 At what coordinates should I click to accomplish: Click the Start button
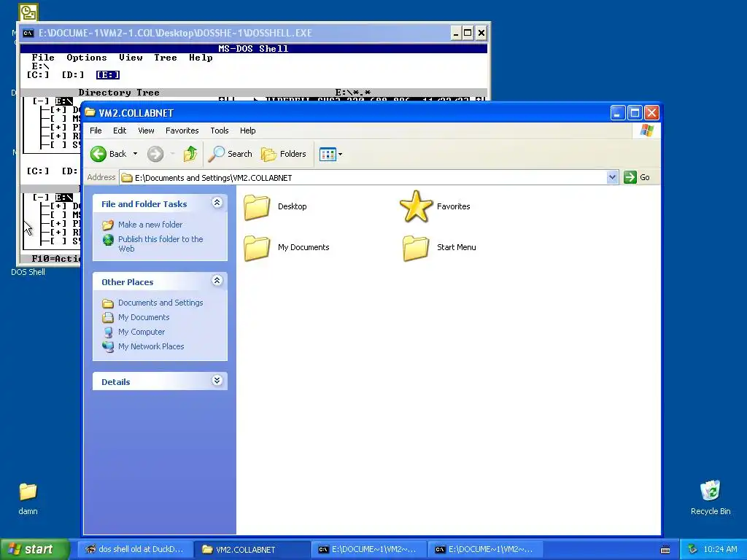pos(35,549)
